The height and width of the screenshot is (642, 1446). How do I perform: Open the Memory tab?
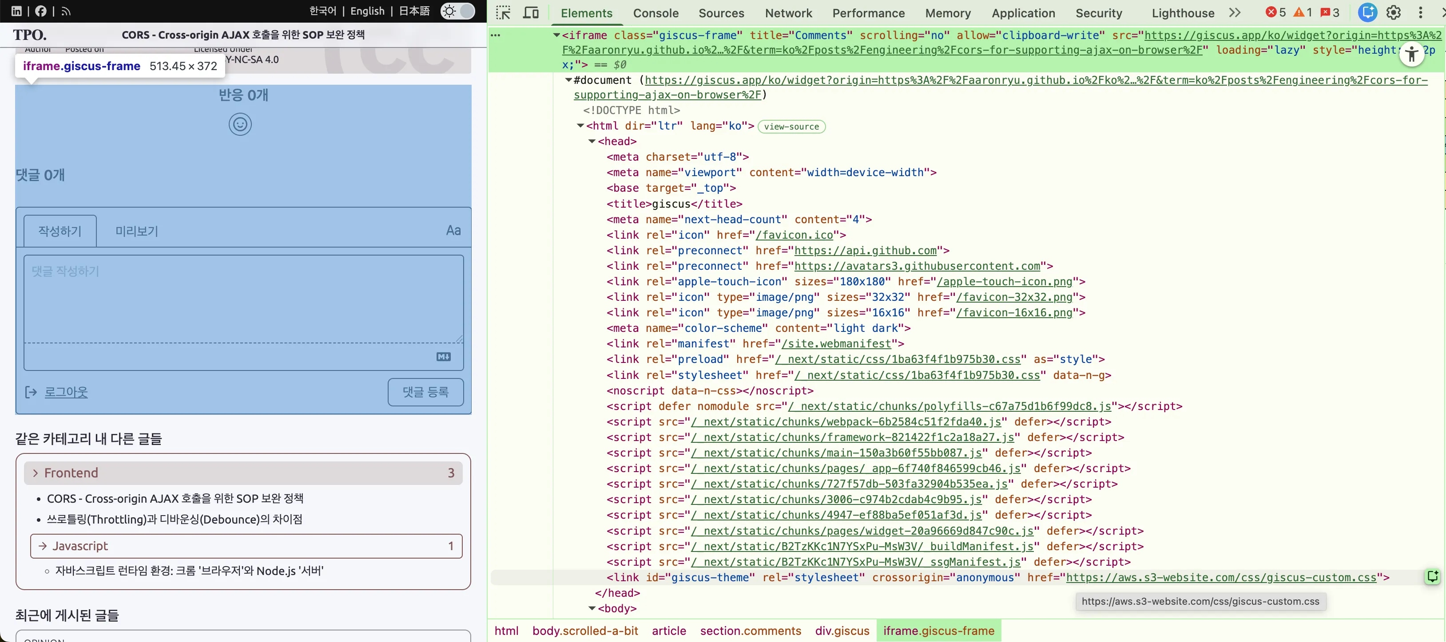(x=948, y=13)
